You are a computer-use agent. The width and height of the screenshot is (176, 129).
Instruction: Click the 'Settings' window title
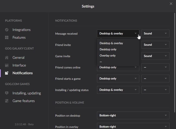pyautogui.click(x=88, y=6)
